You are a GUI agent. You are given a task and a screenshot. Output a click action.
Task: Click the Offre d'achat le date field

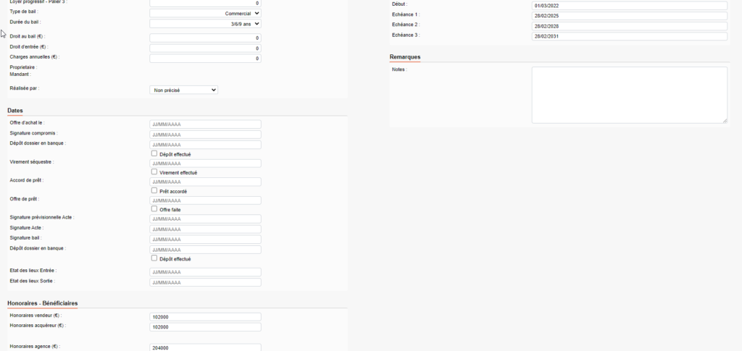pos(205,124)
